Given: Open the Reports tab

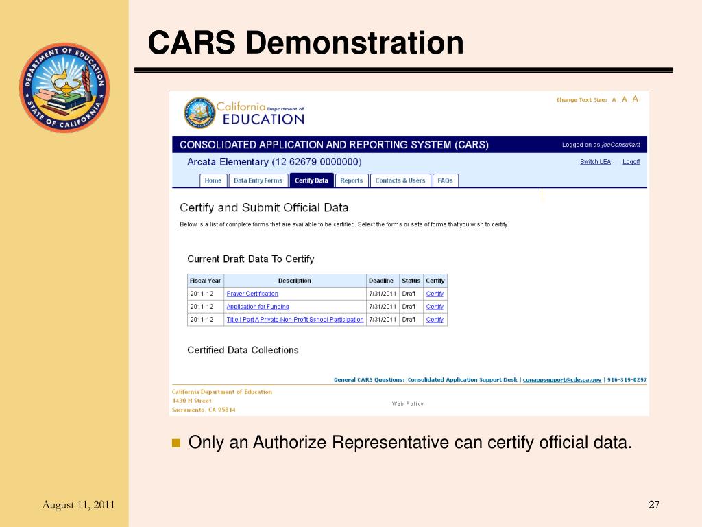Looking at the screenshot, I should click(352, 180).
